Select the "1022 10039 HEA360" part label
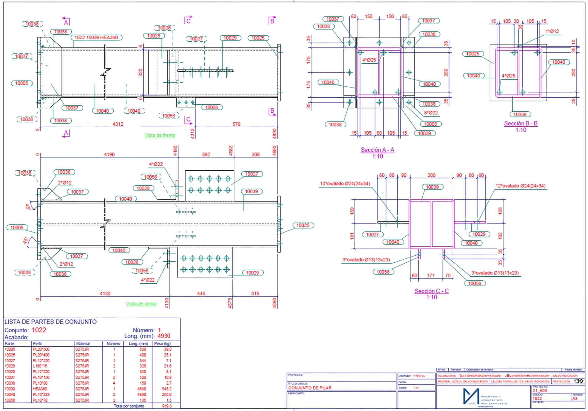 96,38
